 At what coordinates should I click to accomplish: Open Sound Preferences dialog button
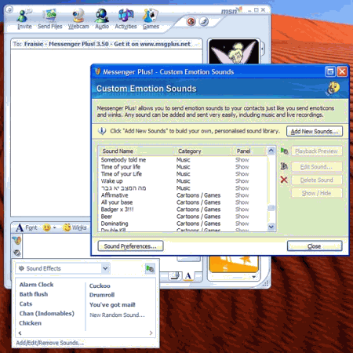point(130,246)
